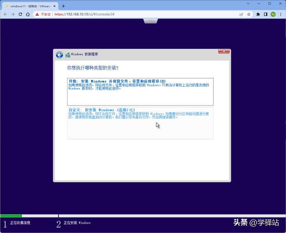
Task: Bookmark the page with the star icon
Action: pyautogui.click(x=250, y=14)
